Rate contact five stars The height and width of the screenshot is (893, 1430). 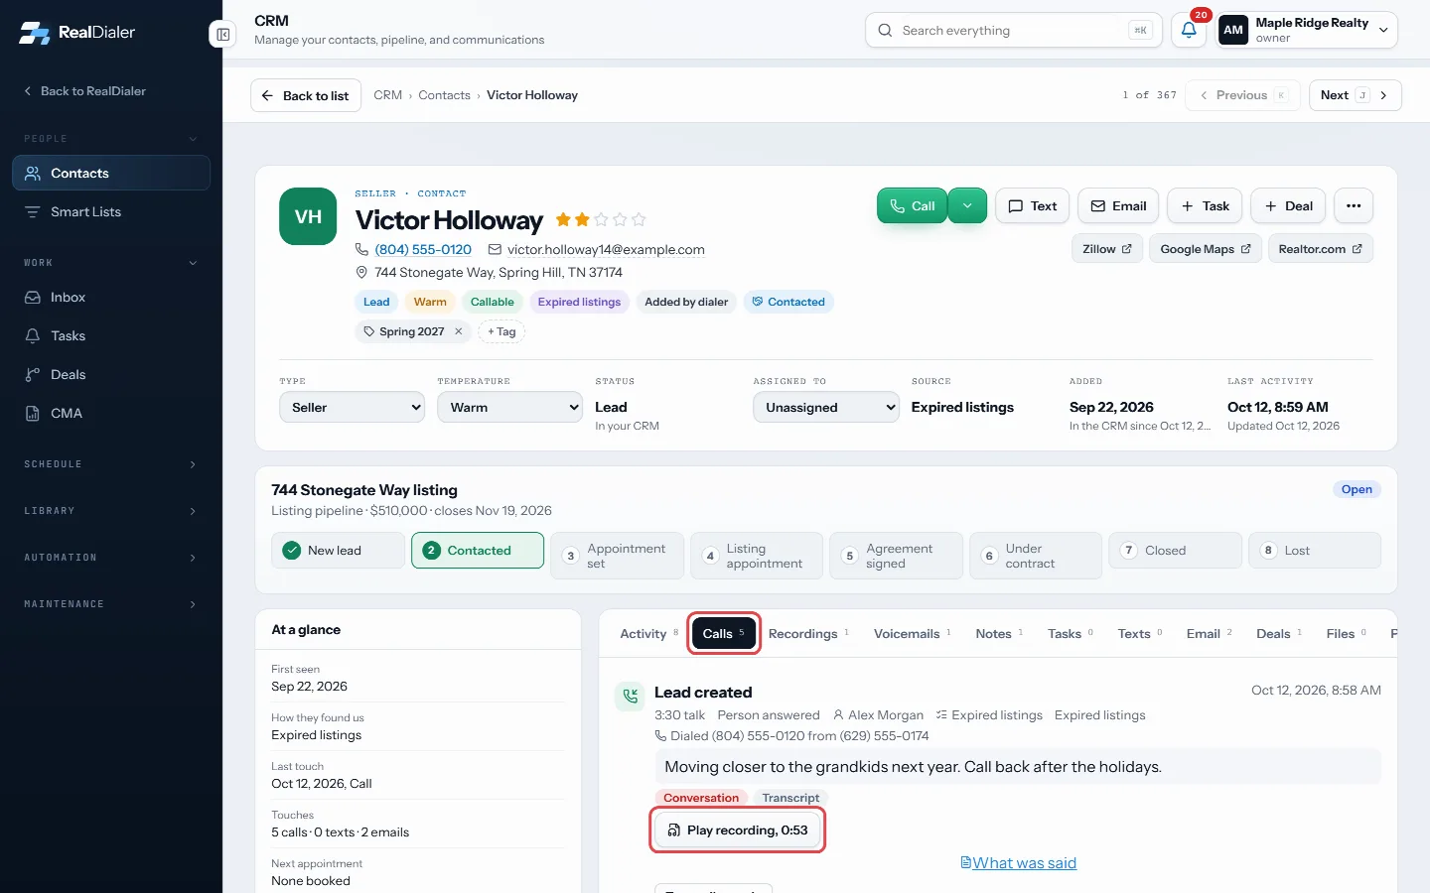point(639,219)
